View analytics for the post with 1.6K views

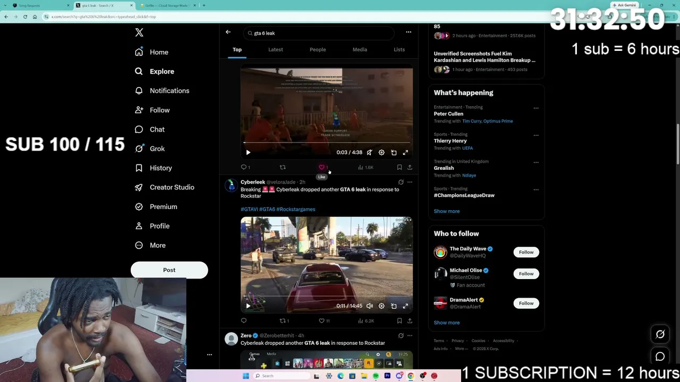pos(365,167)
